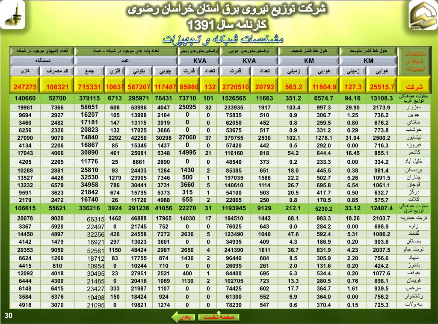
Task: Click company total value 247275
Action: [25, 87]
